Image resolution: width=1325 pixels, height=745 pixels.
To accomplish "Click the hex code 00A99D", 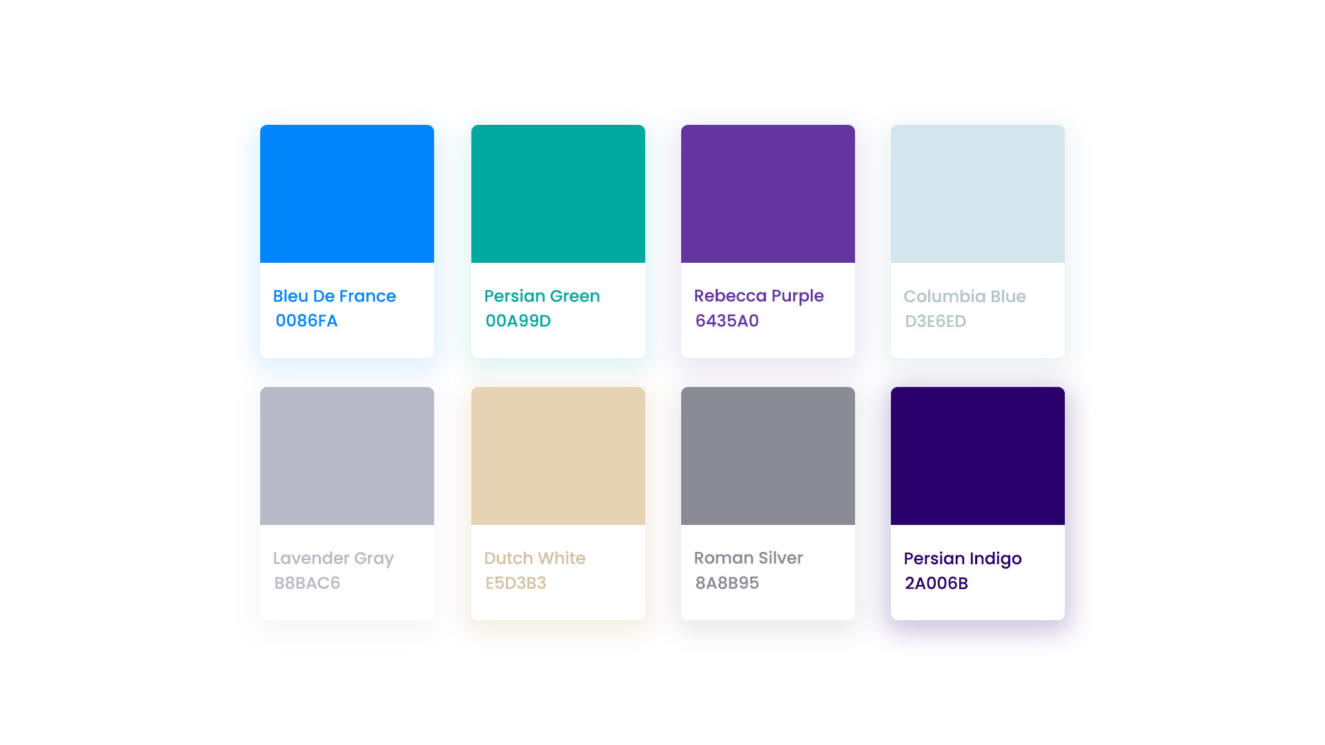I will tap(518, 321).
